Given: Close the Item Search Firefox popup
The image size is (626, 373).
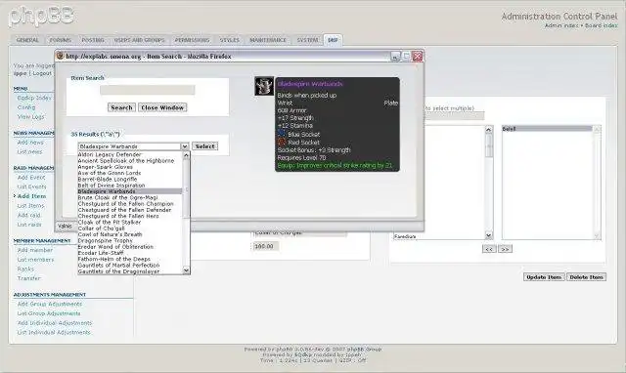Looking at the screenshot, I should (x=418, y=57).
